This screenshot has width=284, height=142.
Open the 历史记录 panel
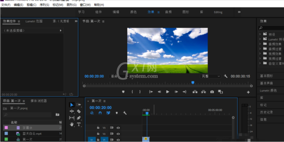266,112
